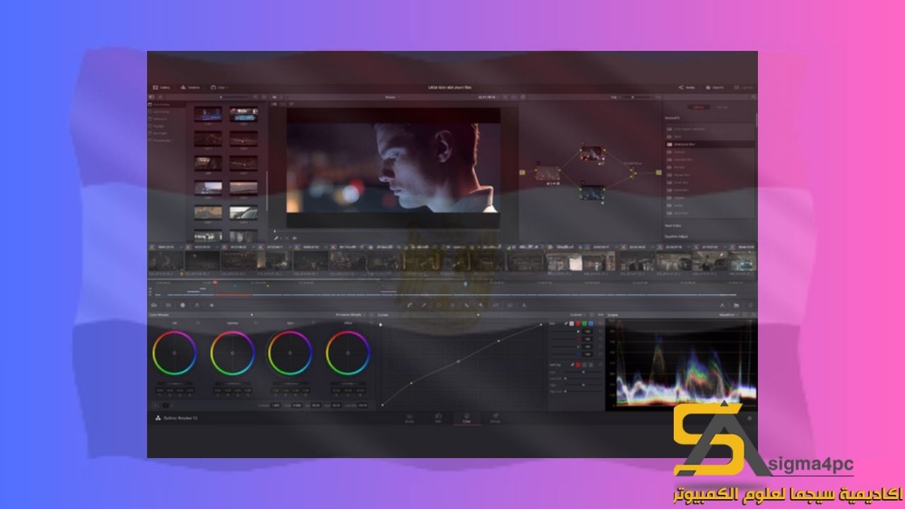Switch to the Edit page
Viewport: 905px width, 509px height.
tap(438, 419)
